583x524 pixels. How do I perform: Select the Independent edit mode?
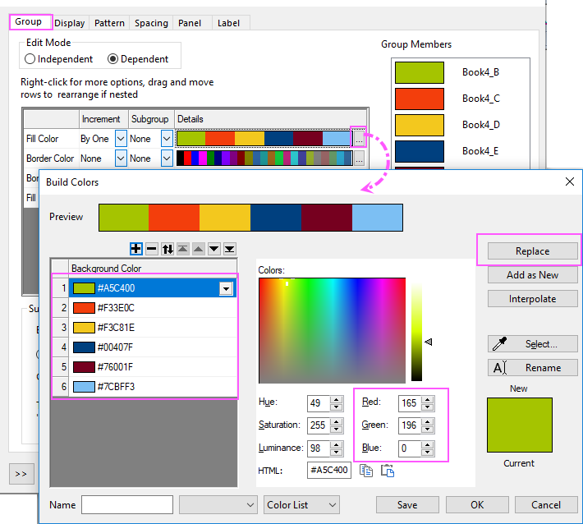tap(30, 59)
